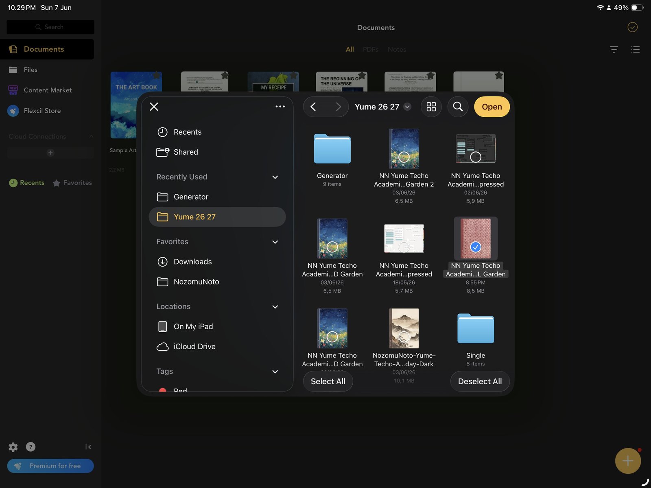Select the 5,9 MB NN Yume Techo file
651x488 pixels.
click(476, 149)
